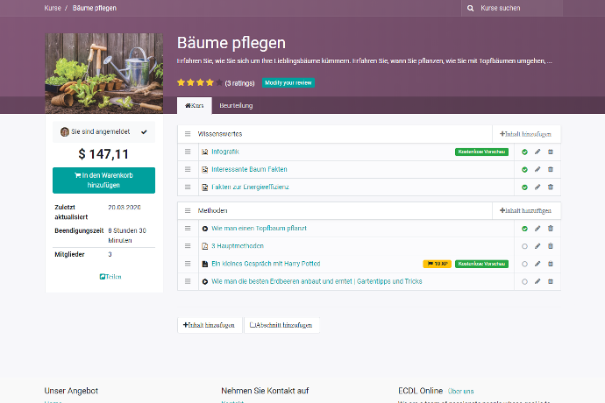Open the 'Über uns' footer link
This screenshot has width=605, height=403.
coord(460,391)
